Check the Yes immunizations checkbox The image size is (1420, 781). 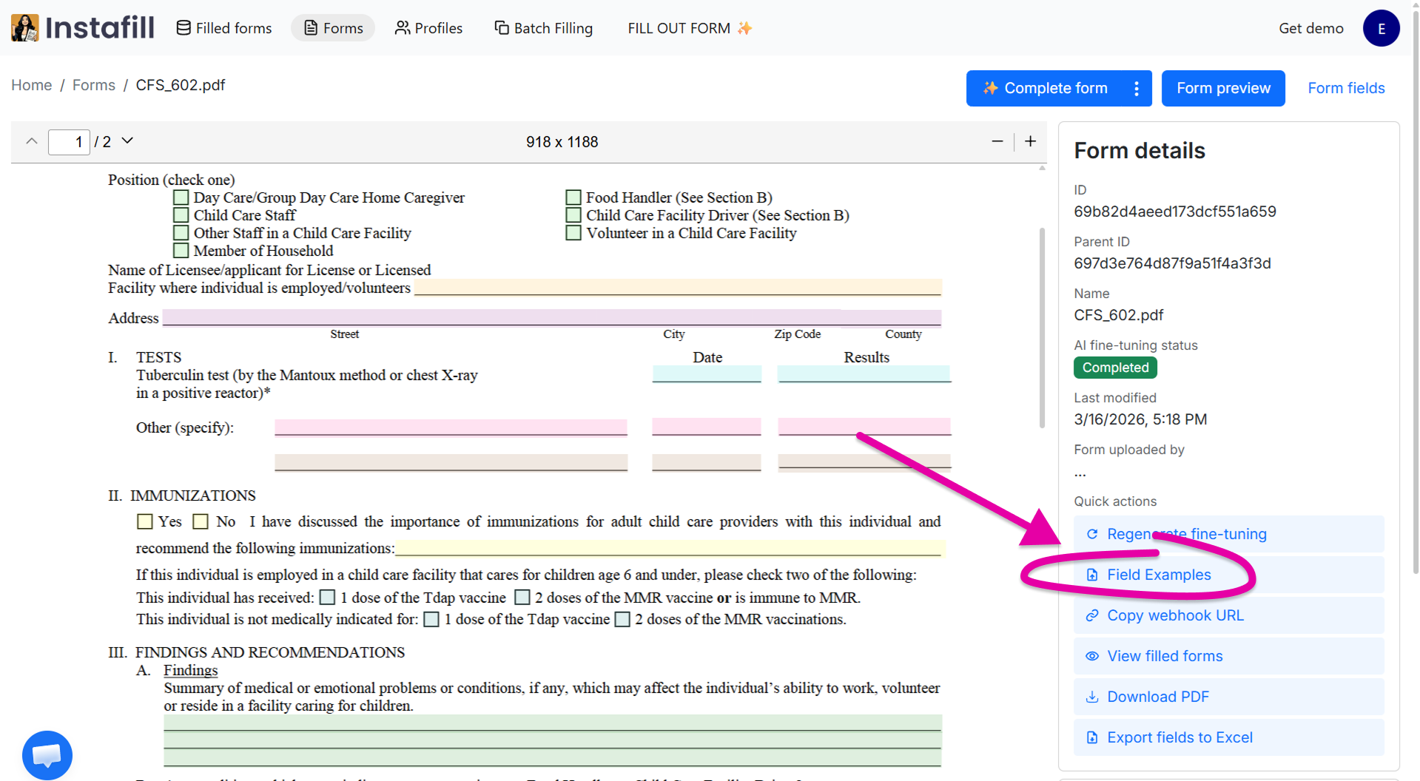pos(145,521)
